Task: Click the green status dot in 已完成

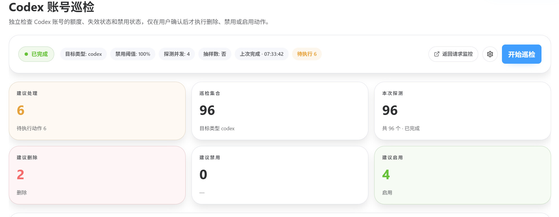Action: (x=26, y=54)
